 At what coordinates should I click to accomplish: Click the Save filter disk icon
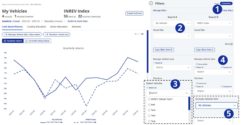[x=231, y=44]
